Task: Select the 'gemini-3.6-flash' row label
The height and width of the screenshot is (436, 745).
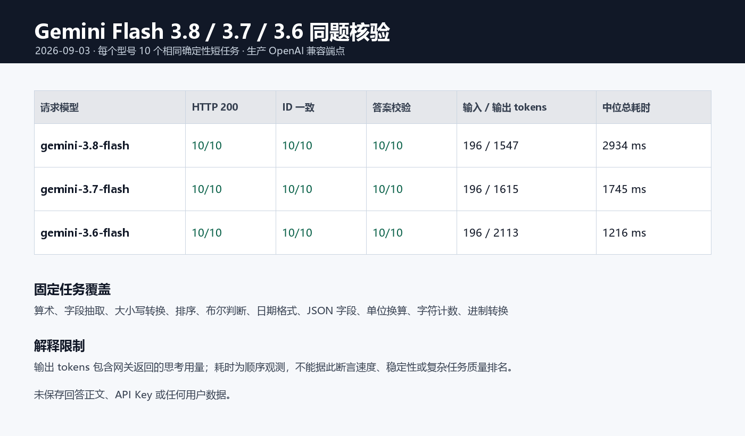Action: [x=85, y=233]
